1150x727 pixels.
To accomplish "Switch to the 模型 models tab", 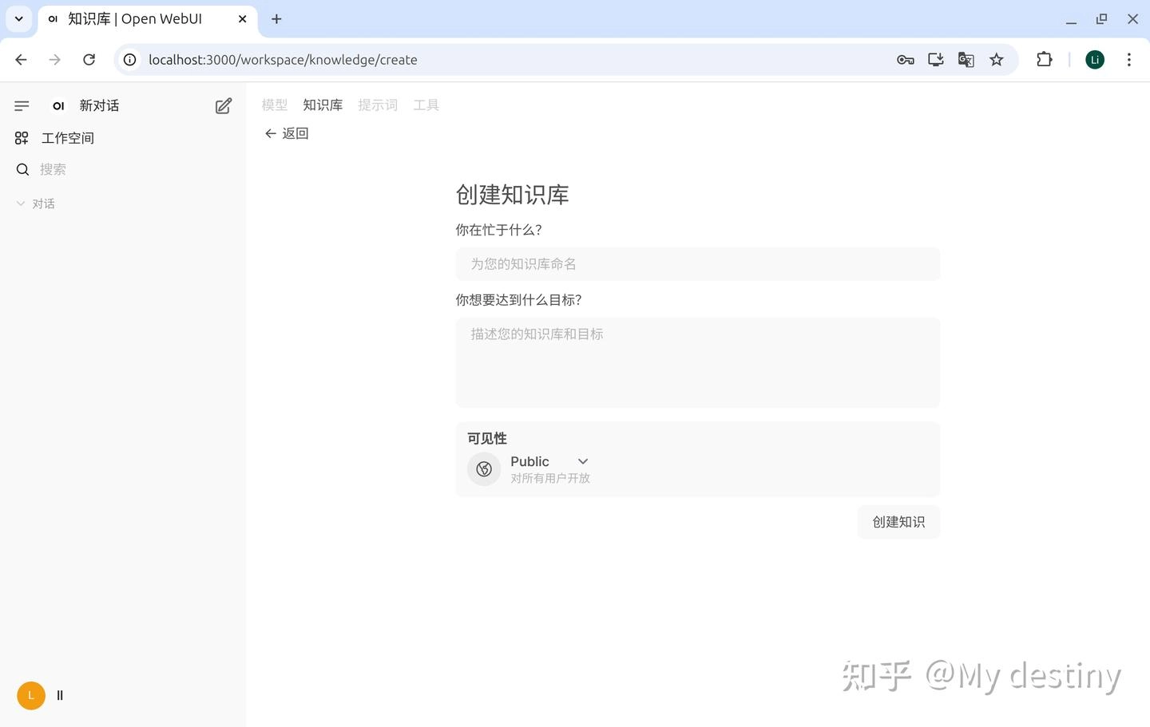I will 274,105.
